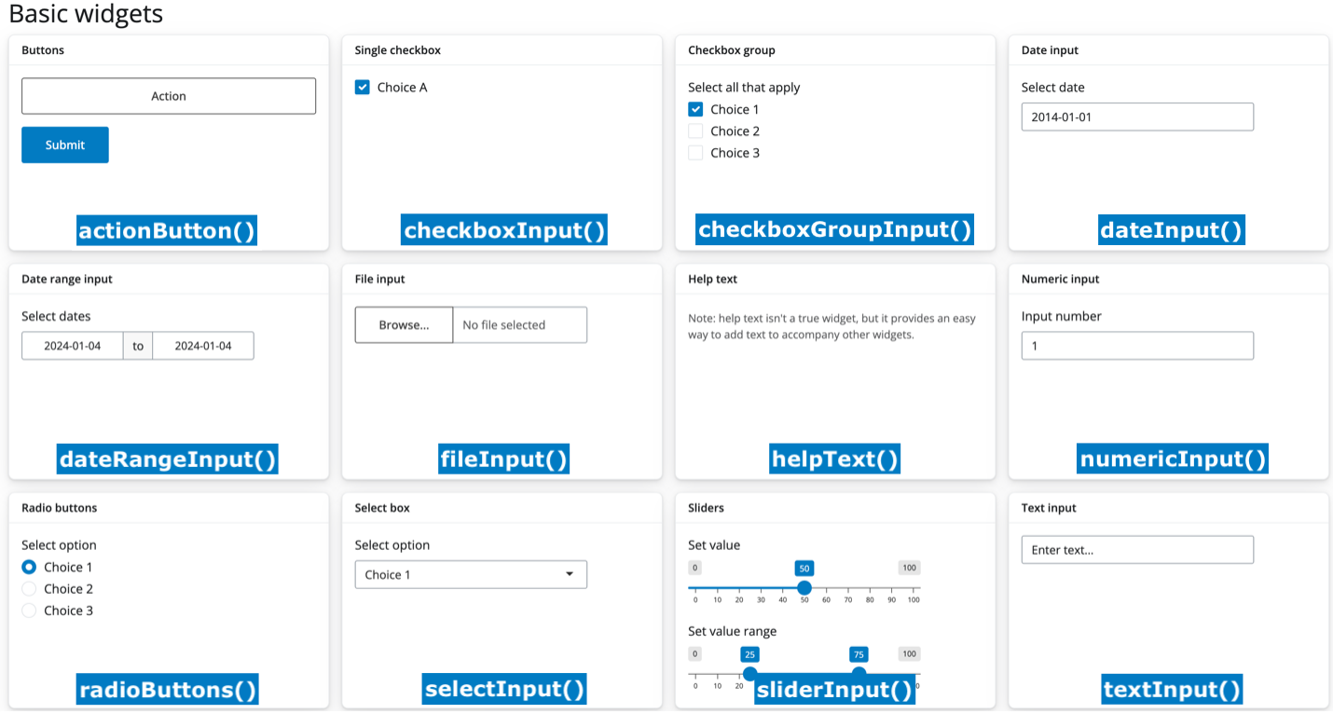The width and height of the screenshot is (1333, 714).
Task: Click the Input number field
Action: 1136,346
